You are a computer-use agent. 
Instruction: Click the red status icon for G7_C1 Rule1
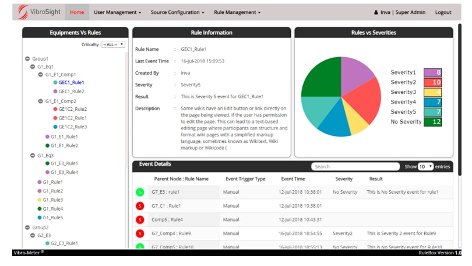(x=140, y=205)
